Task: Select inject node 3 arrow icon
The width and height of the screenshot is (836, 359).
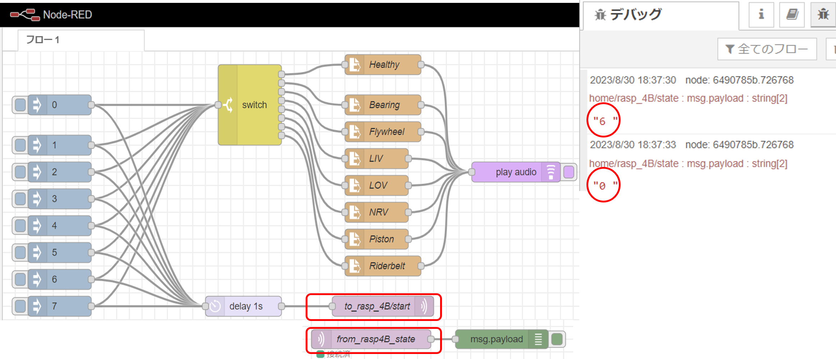Action: point(37,199)
